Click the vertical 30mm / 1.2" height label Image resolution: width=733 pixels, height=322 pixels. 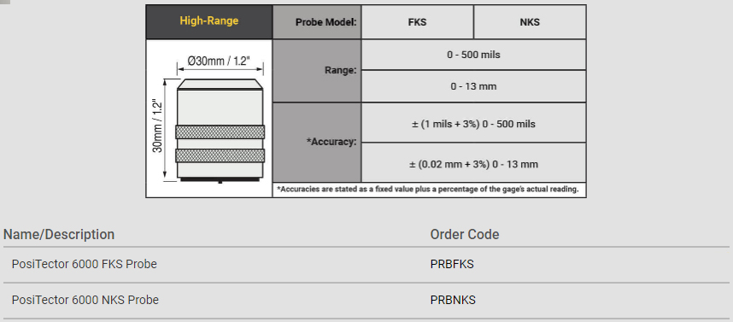[157, 127]
